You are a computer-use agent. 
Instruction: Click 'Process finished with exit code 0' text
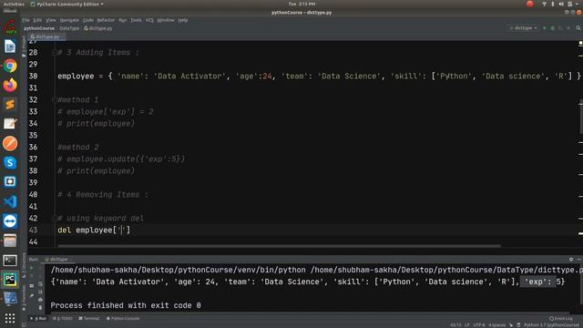tap(126, 305)
